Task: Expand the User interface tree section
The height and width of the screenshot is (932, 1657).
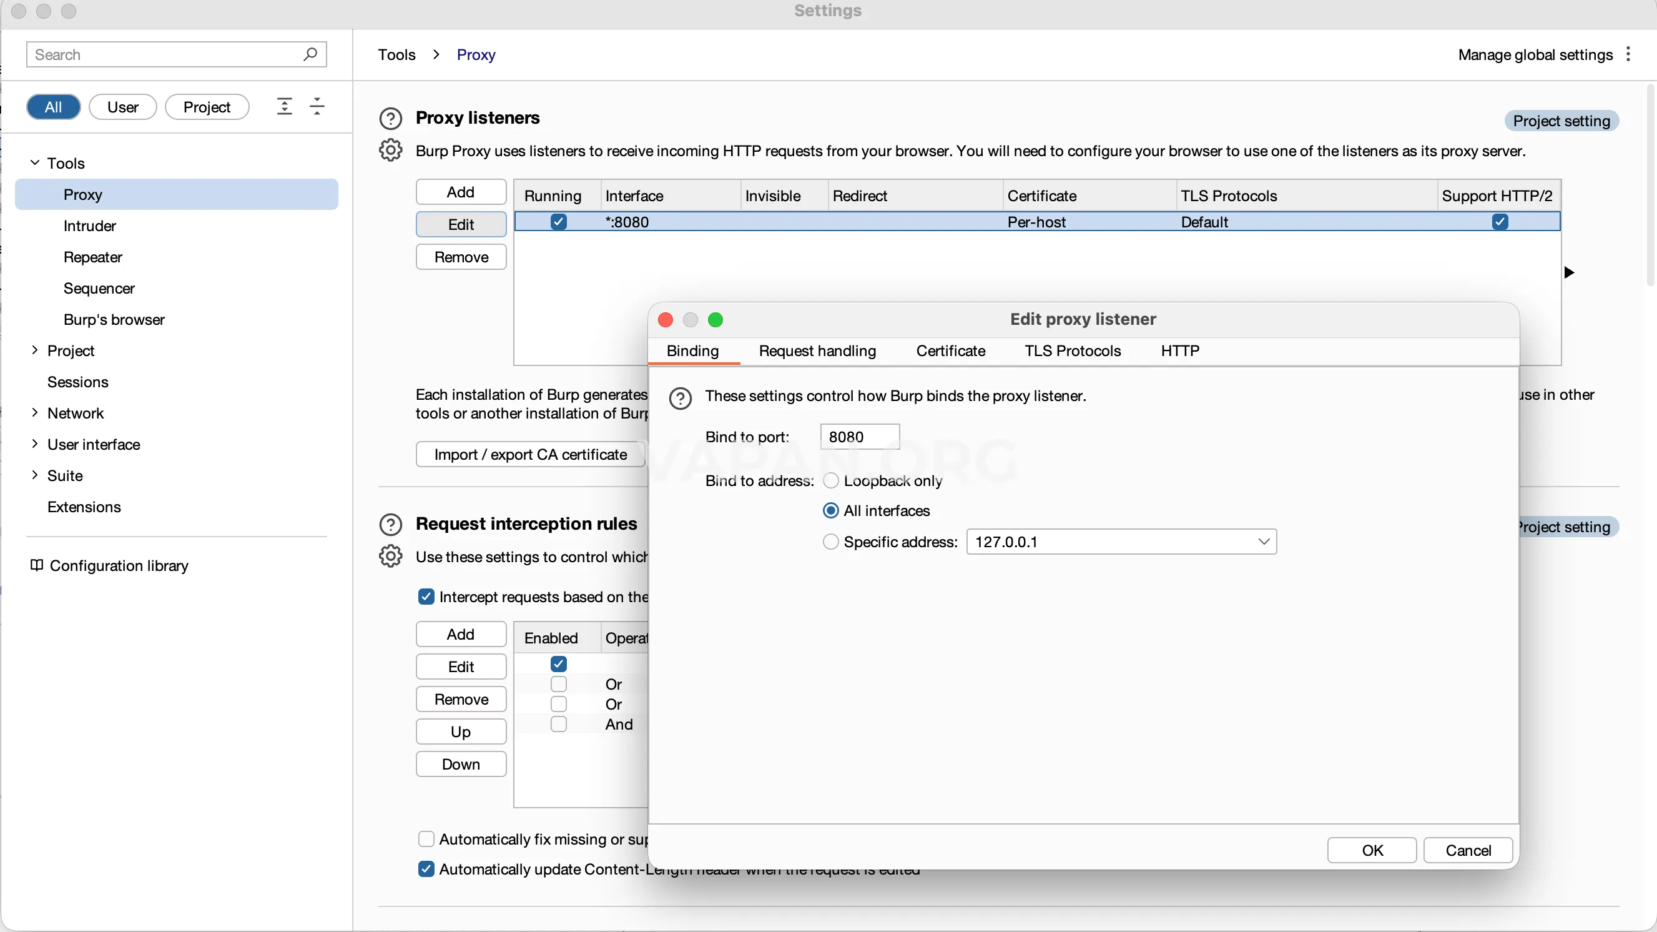Action: tap(35, 444)
